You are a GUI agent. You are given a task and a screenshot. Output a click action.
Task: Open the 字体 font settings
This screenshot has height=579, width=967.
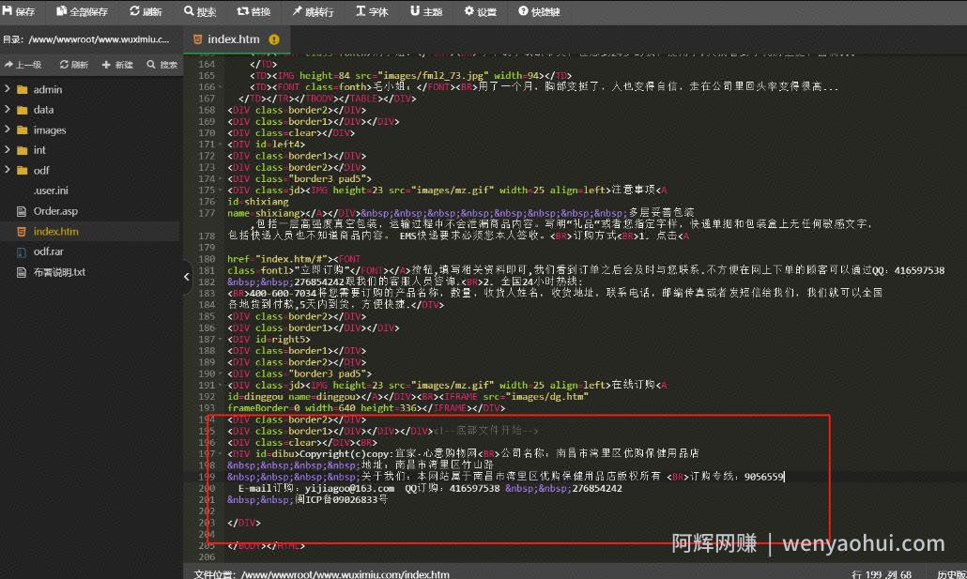point(372,11)
